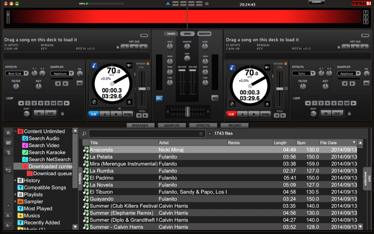
Task: Toggle the loop lock on left deck
Action: [63, 113]
